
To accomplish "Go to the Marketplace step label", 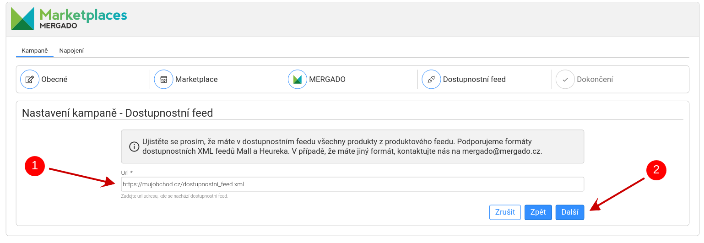I will tap(196, 80).
